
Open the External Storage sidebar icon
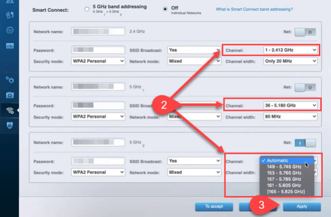[10, 46]
